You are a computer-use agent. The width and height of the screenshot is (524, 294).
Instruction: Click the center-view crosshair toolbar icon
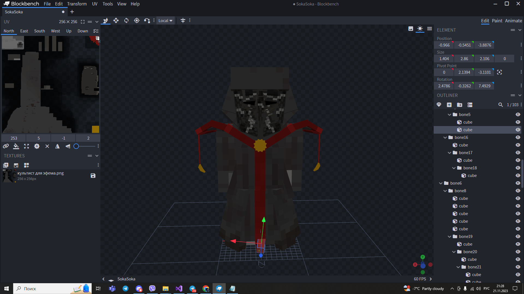coord(183,21)
